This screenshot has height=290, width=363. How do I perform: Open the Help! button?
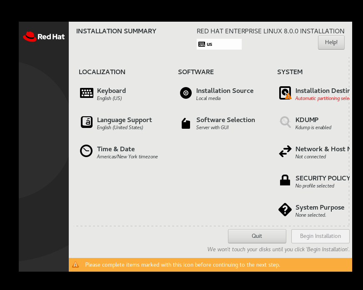[331, 42]
